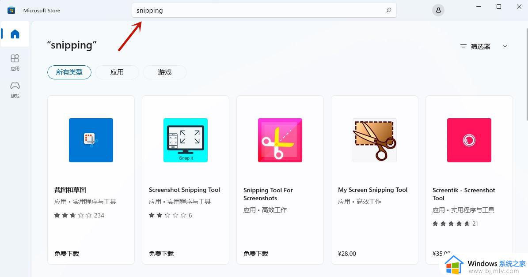Click the 6 ratings star row
Image resolution: width=528 pixels, height=277 pixels.
[x=171, y=215]
